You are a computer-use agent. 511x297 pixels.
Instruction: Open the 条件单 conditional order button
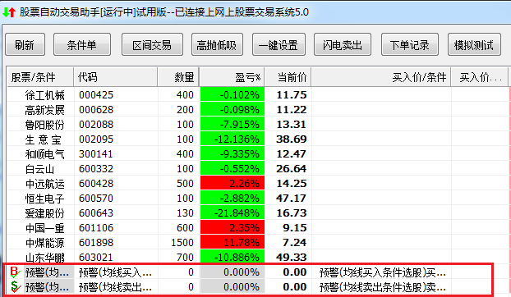(x=82, y=44)
